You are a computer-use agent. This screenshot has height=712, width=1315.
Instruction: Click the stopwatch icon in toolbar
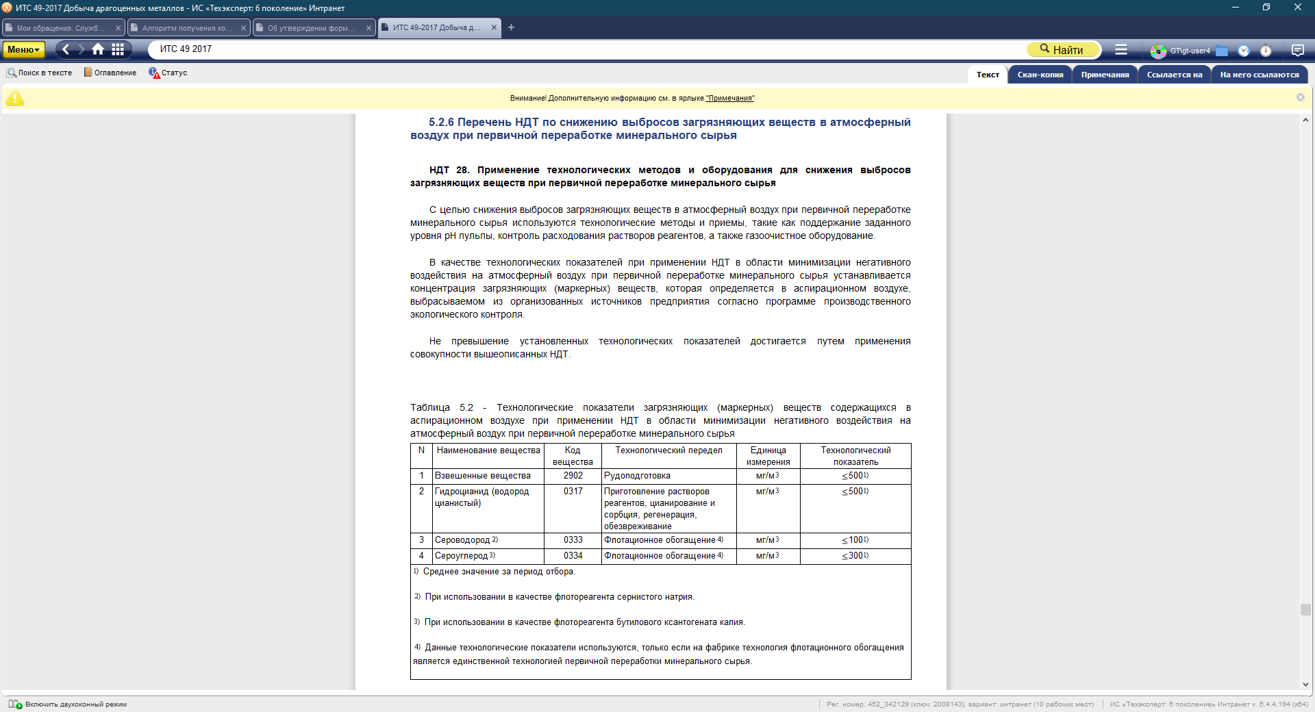pos(1266,51)
